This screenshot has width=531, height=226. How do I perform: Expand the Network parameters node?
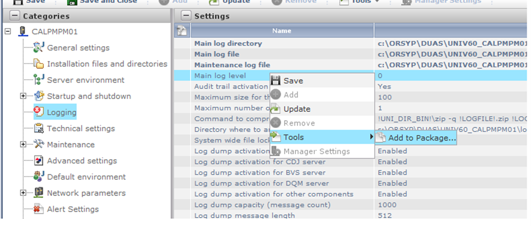pyautogui.click(x=23, y=193)
